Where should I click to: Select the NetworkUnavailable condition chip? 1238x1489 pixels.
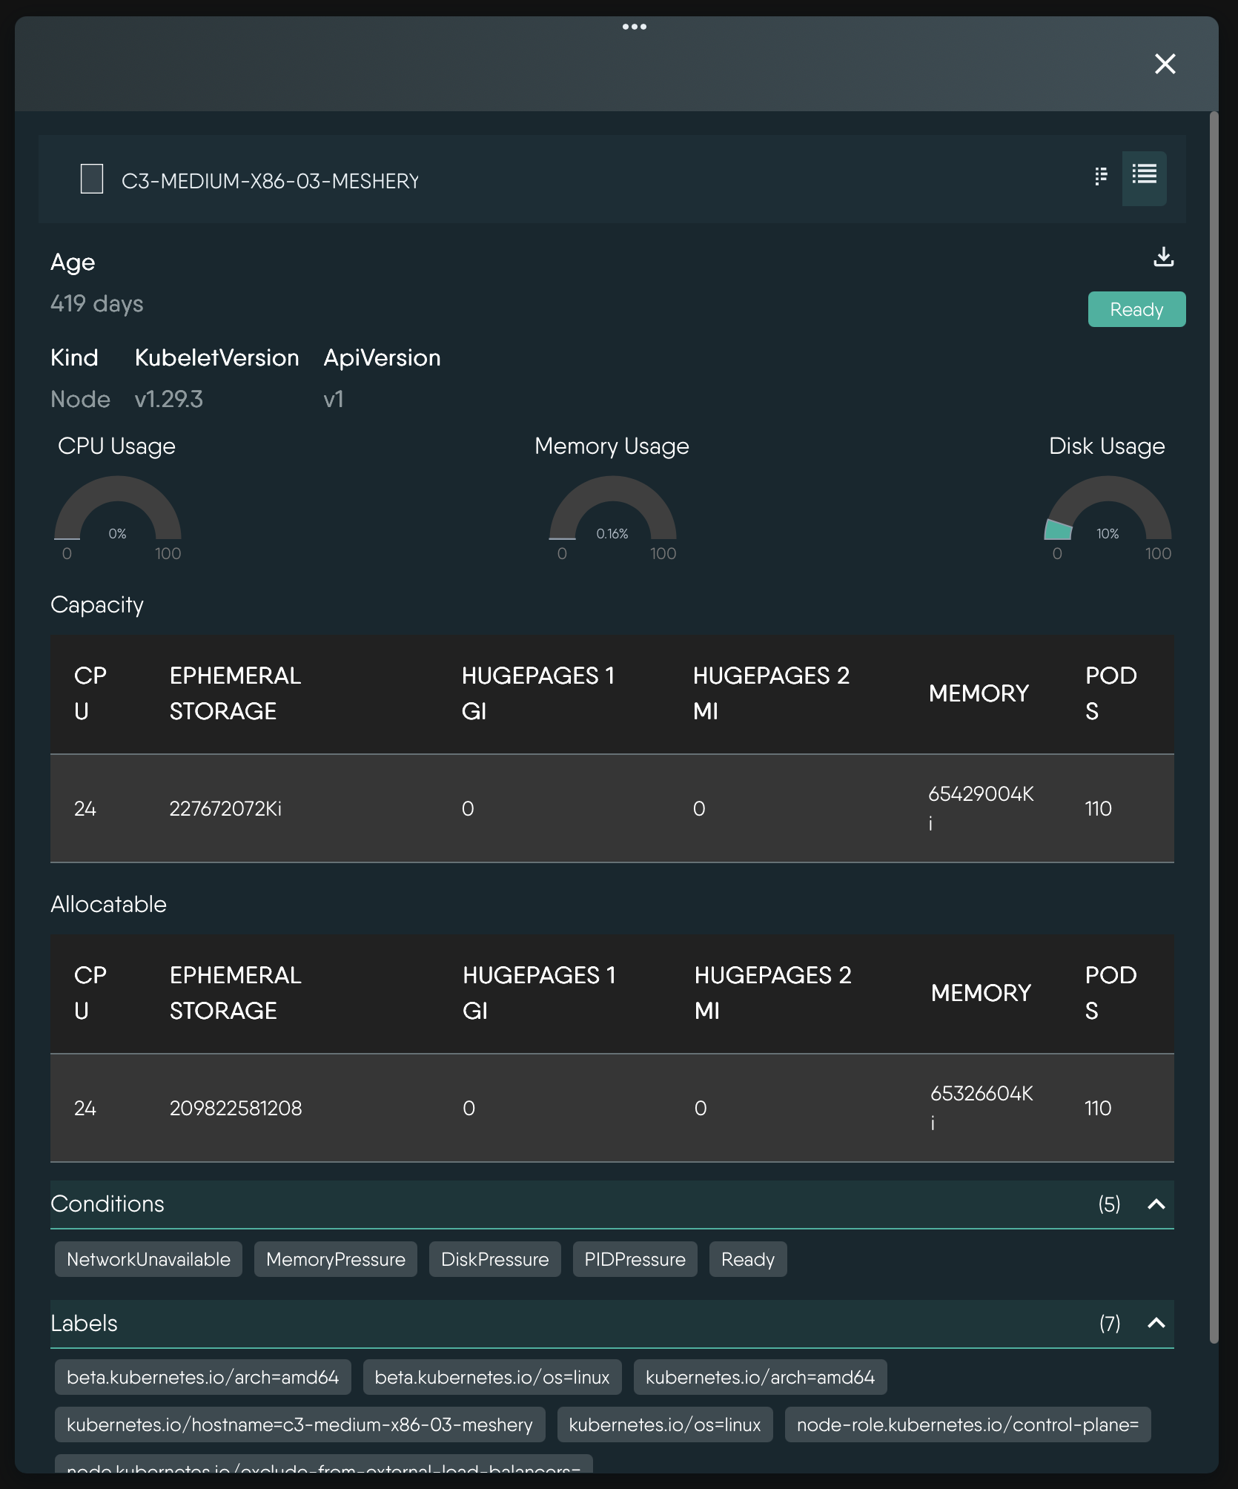pos(148,1260)
